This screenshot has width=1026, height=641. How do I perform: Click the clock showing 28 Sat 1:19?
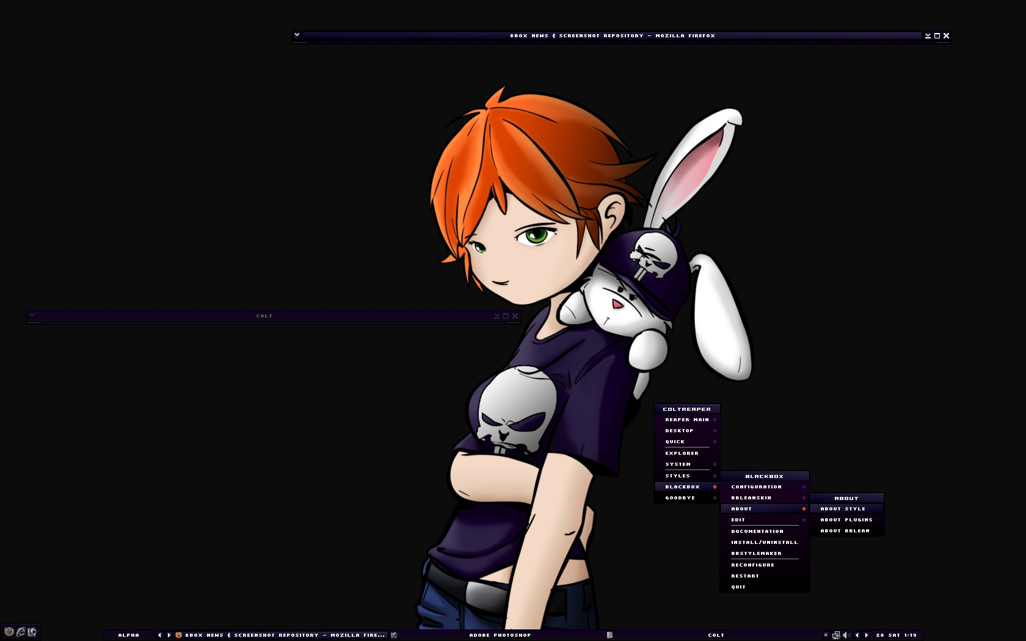click(897, 635)
